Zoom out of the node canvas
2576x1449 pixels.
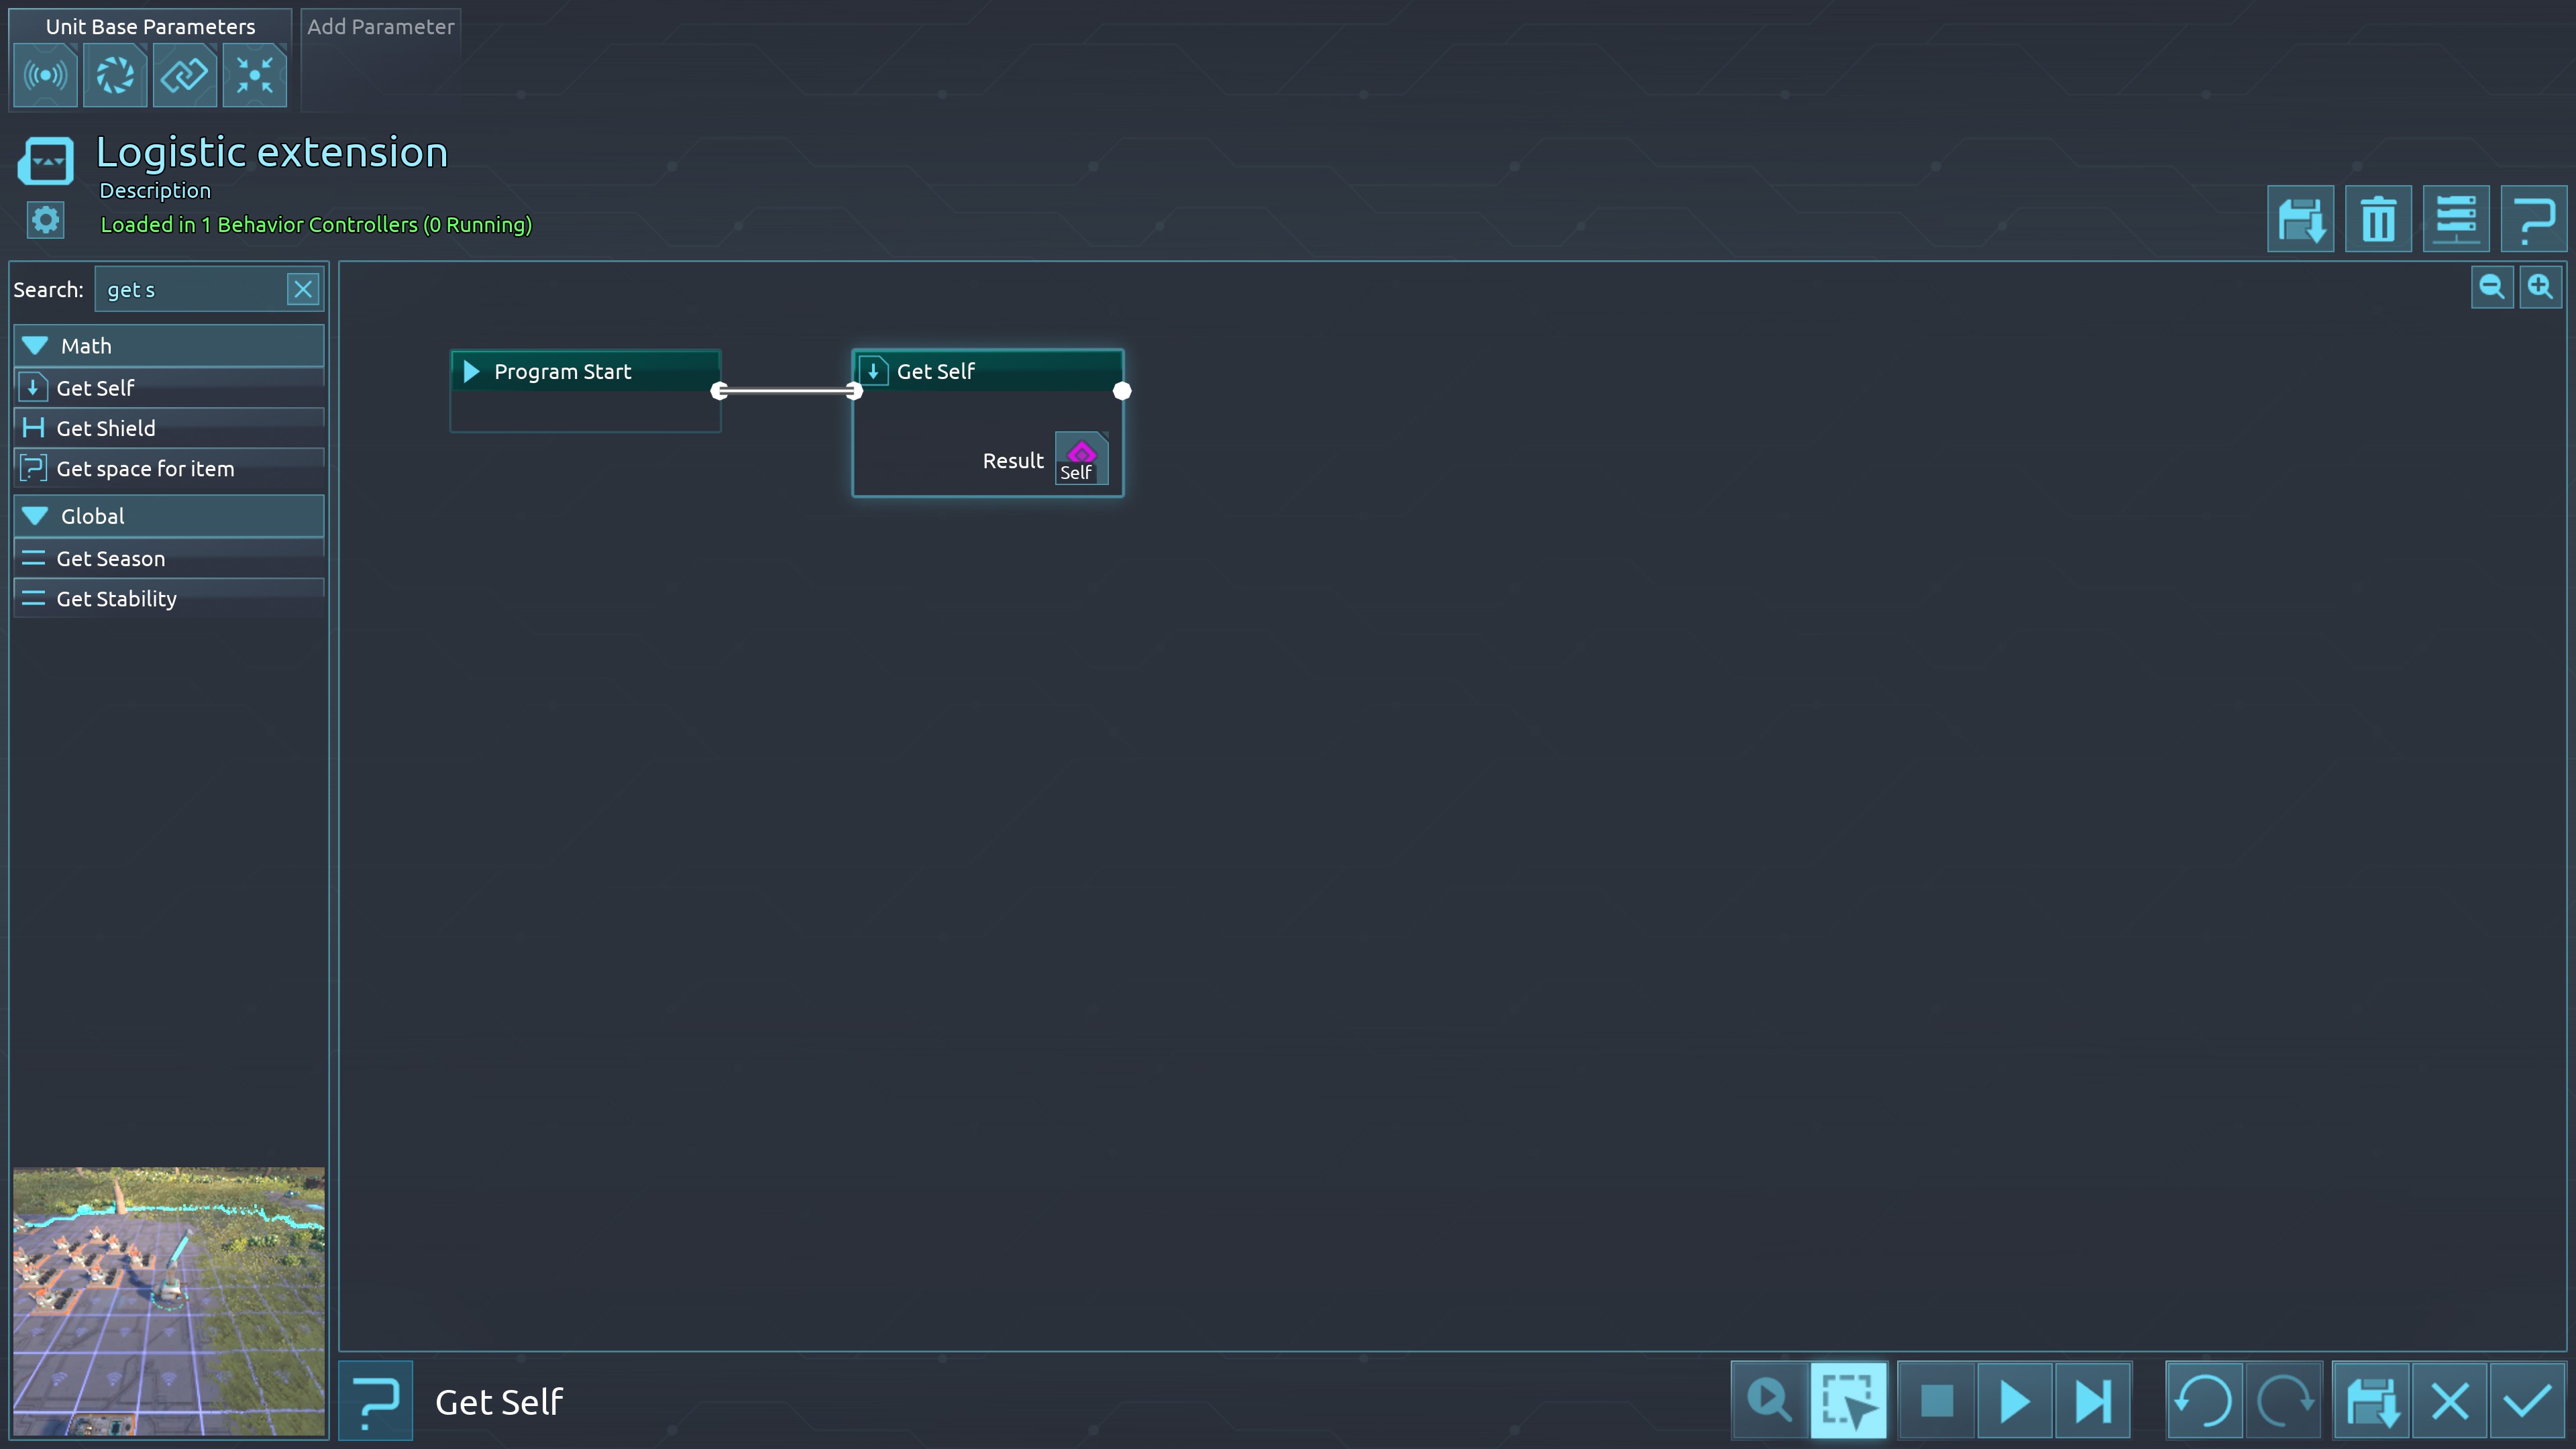click(x=2491, y=288)
